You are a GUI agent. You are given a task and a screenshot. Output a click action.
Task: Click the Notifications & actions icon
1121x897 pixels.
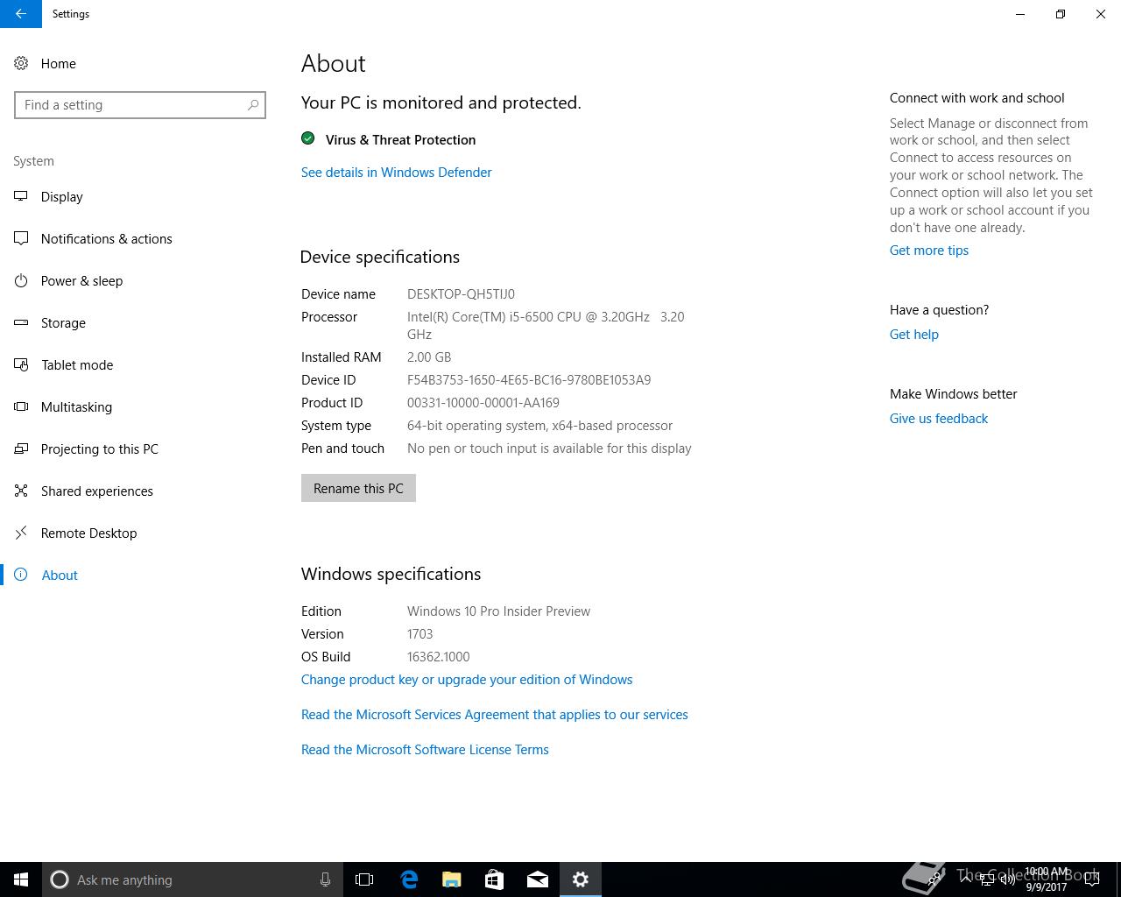[x=21, y=238]
